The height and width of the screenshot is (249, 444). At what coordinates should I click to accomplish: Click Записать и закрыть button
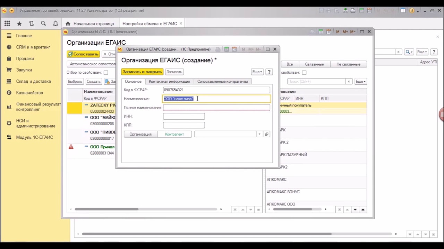point(142,72)
